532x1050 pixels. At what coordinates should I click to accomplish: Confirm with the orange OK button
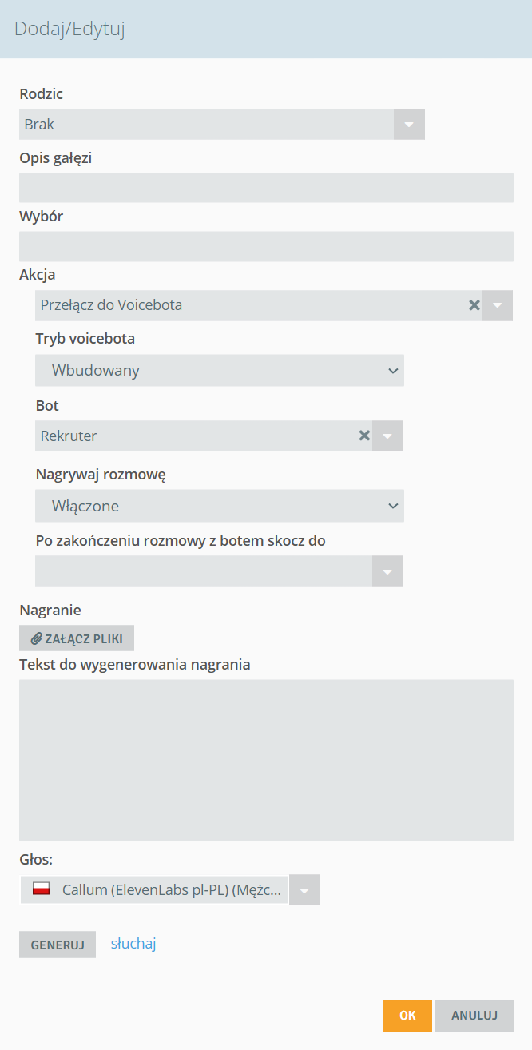pyautogui.click(x=407, y=1016)
